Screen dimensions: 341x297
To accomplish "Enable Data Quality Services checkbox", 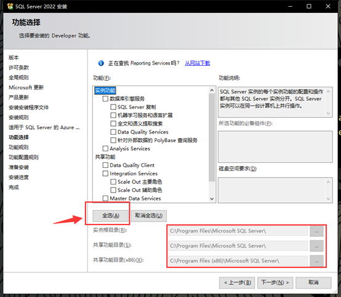I will (113, 132).
